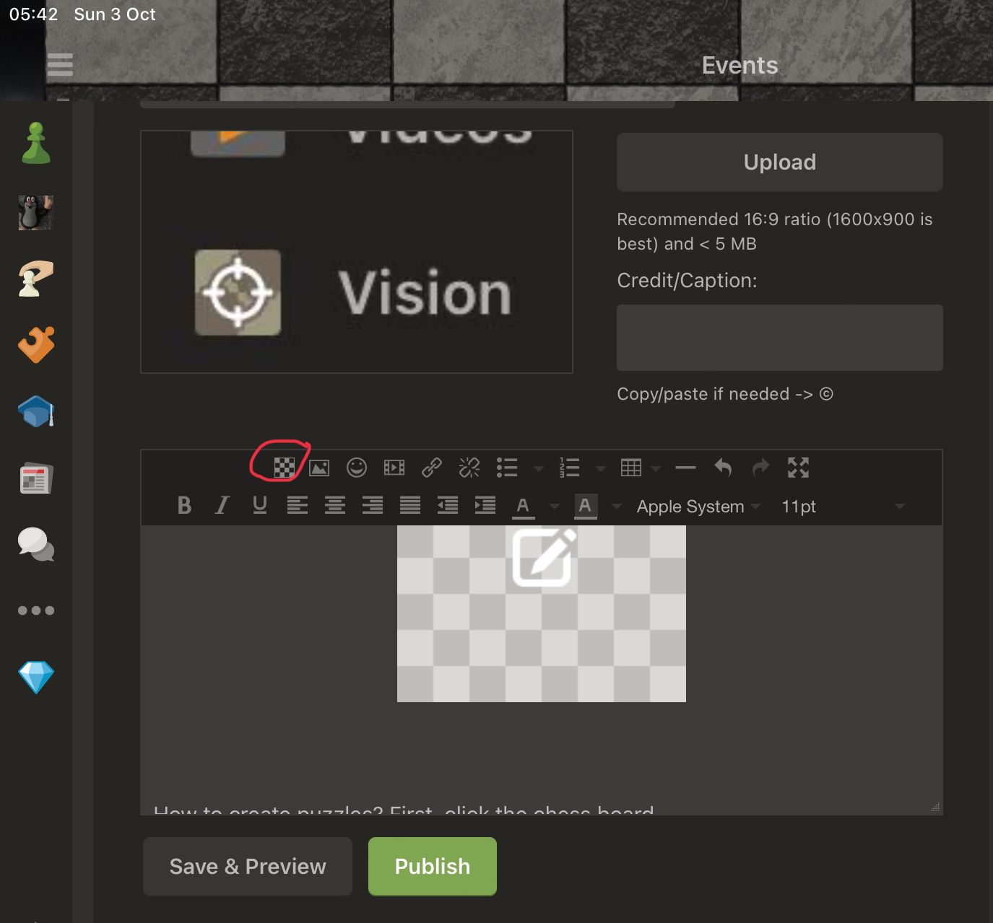This screenshot has height=923, width=993.
Task: Open the puzzles section via the puzzle piece icon
Action: click(x=35, y=345)
